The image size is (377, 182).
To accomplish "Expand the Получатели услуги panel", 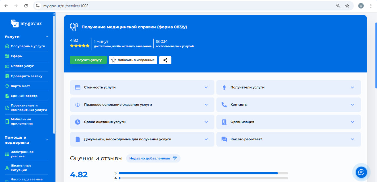I will pyautogui.click(x=288, y=87).
